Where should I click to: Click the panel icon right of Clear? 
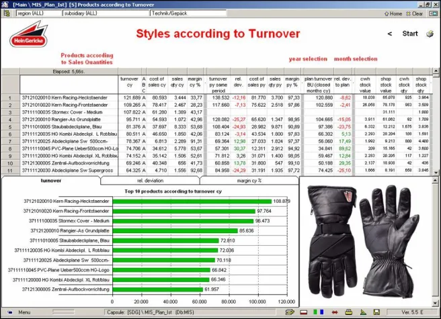point(433,13)
